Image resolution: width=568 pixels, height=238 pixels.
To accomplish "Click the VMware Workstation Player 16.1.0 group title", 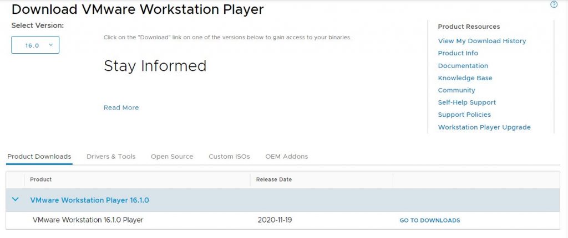I will pyautogui.click(x=89, y=200).
